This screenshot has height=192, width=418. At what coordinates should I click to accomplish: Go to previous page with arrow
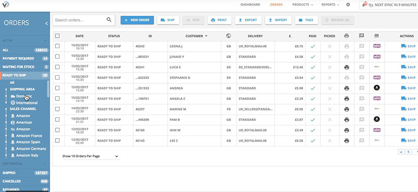tap(401, 152)
